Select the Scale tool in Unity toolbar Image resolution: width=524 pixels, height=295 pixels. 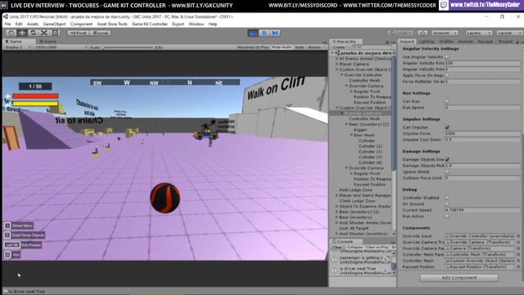44,33
